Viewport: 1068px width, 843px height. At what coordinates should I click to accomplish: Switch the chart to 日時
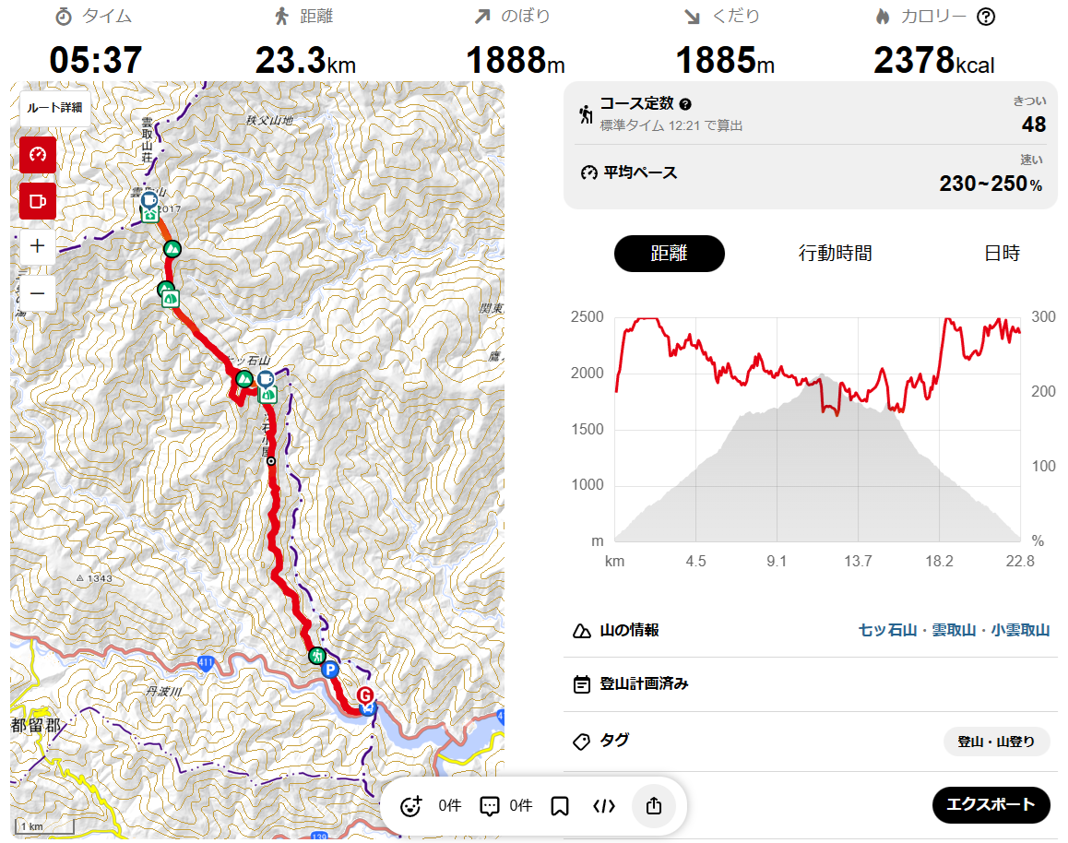[x=1002, y=254]
